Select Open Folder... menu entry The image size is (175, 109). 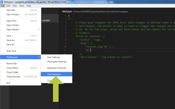[21, 25]
